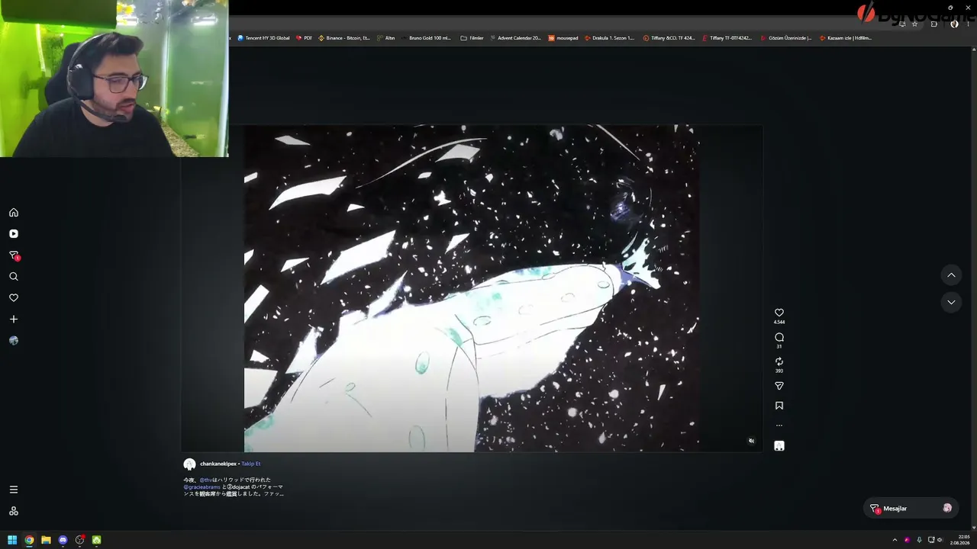Open the mousepad bookmark
Screen dimensions: 977x549
[x=563, y=38]
